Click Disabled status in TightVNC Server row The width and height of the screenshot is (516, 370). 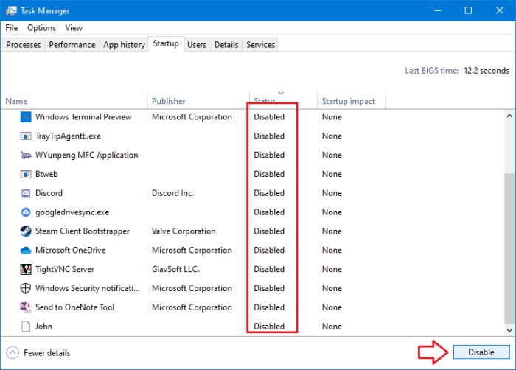(269, 269)
